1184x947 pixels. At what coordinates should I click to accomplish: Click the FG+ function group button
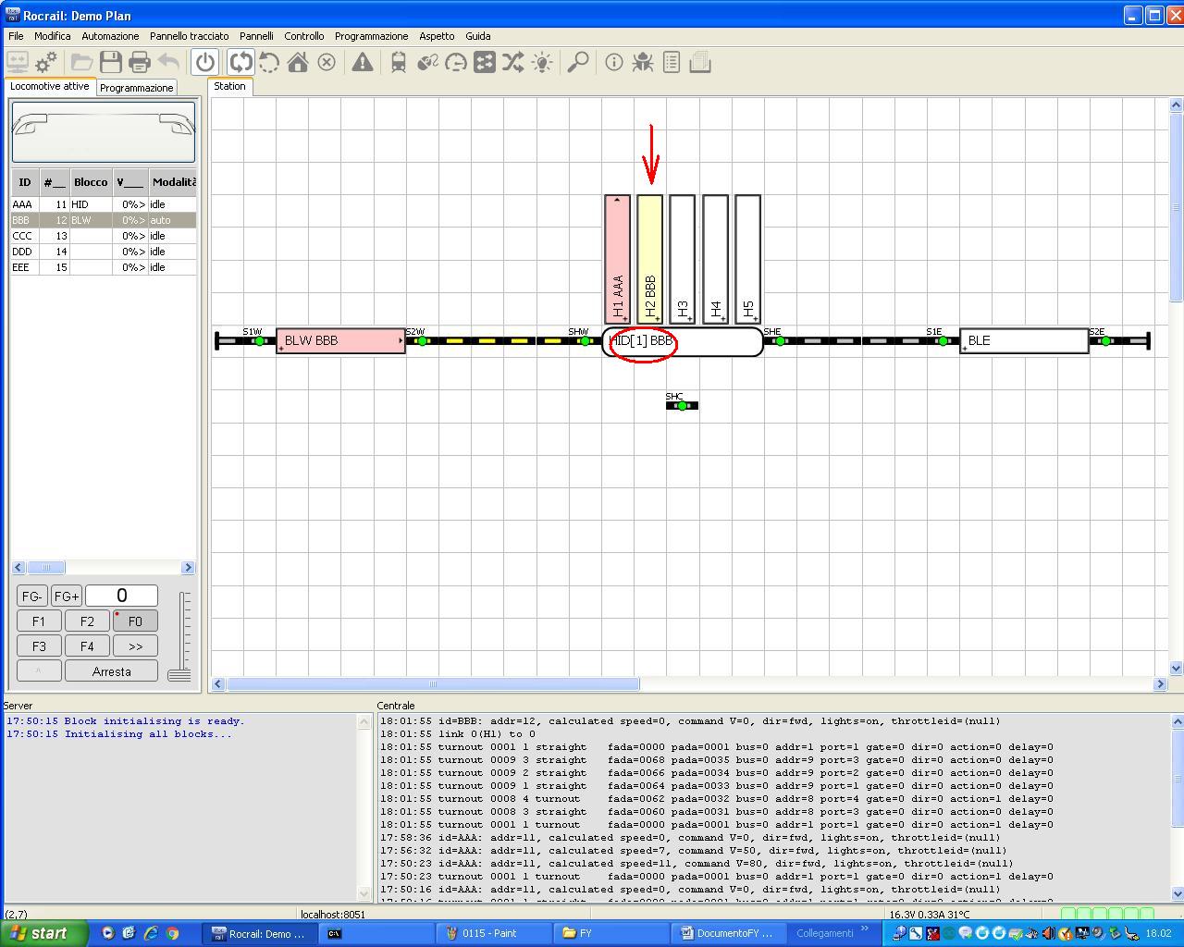[67, 596]
